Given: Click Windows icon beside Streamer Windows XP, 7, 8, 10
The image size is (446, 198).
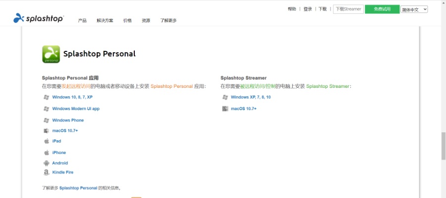Looking at the screenshot, I should click(225, 97).
